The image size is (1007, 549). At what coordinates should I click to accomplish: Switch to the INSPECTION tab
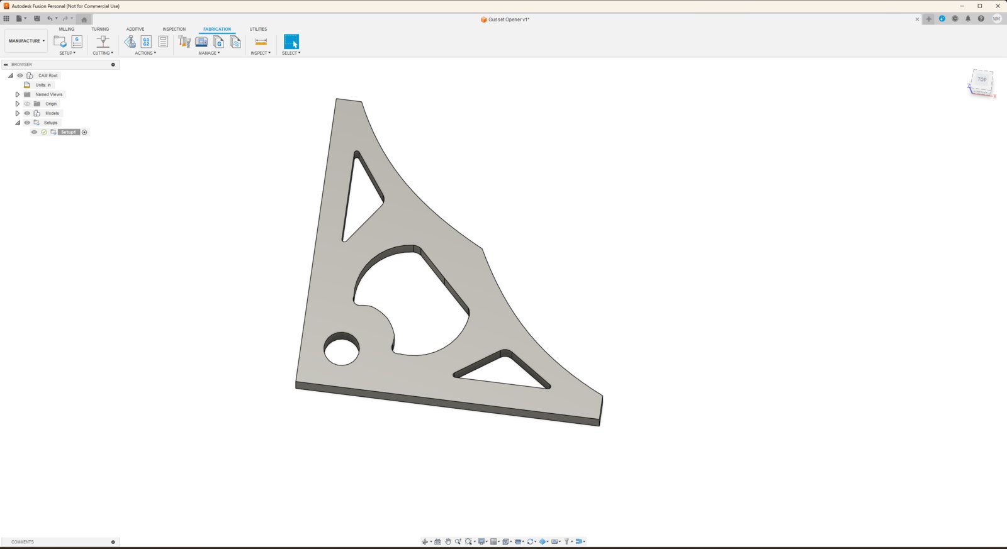tap(174, 29)
